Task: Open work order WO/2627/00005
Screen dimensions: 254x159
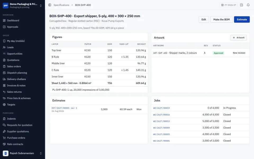Action: 161,134
